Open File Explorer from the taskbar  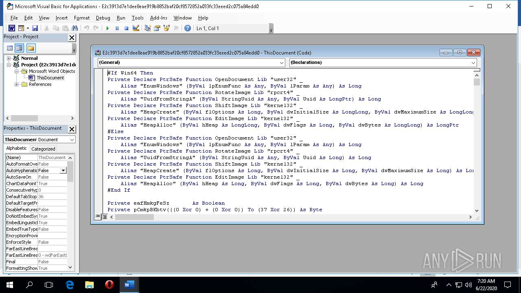pyautogui.click(x=89, y=285)
